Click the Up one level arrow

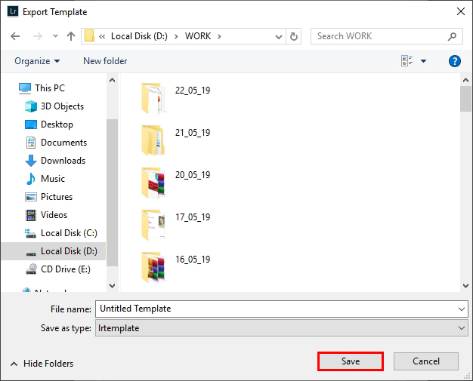tap(70, 36)
